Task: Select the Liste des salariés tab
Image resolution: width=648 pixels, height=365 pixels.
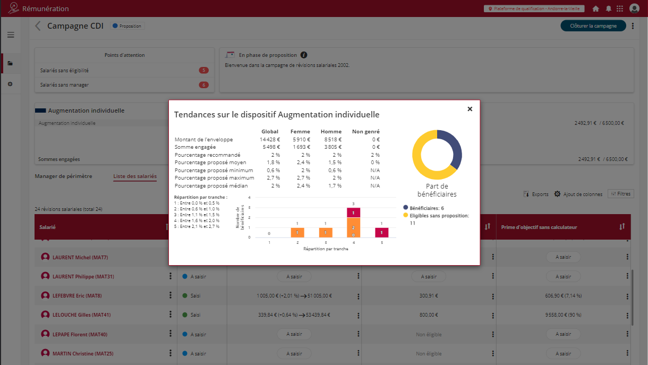Action: (135, 176)
